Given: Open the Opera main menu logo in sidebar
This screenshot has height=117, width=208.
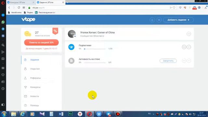Looking at the screenshot, I should click(x=3, y=3).
